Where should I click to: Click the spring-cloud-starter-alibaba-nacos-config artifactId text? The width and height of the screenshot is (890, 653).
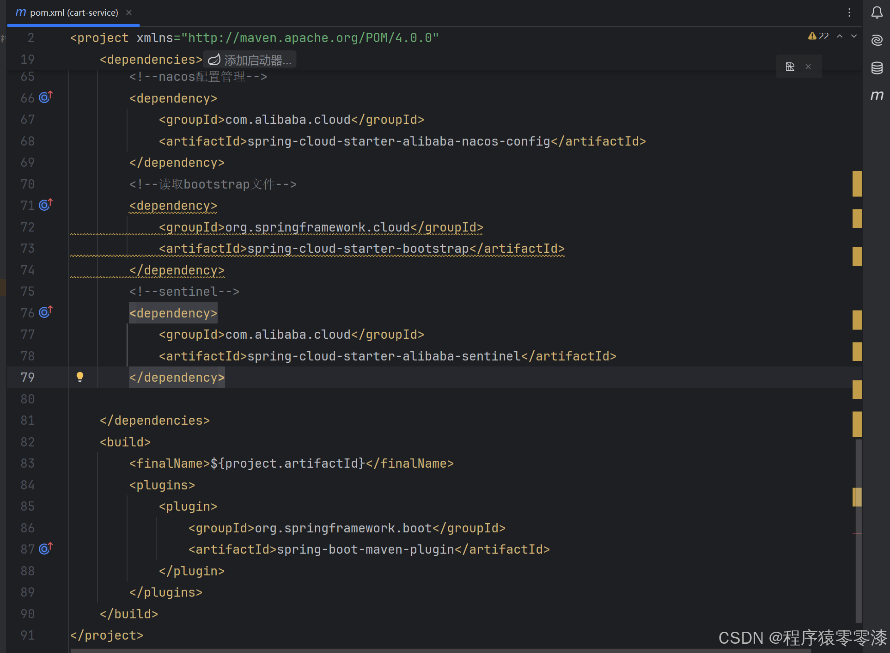[x=399, y=141]
